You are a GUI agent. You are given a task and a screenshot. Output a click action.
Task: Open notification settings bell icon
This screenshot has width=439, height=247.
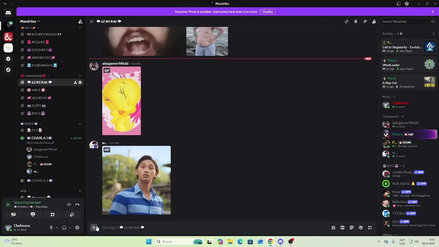356,21
